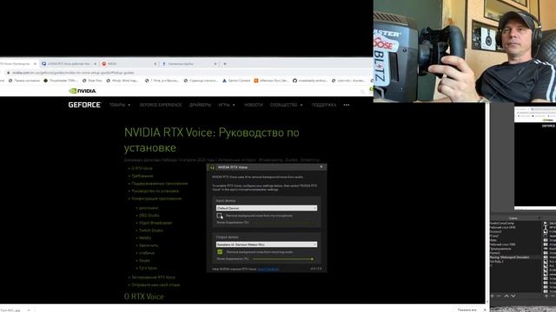556x312 pixels.
Task: Select 'Racing Motorsport Simulator' scene in OBS
Action: 510,257
